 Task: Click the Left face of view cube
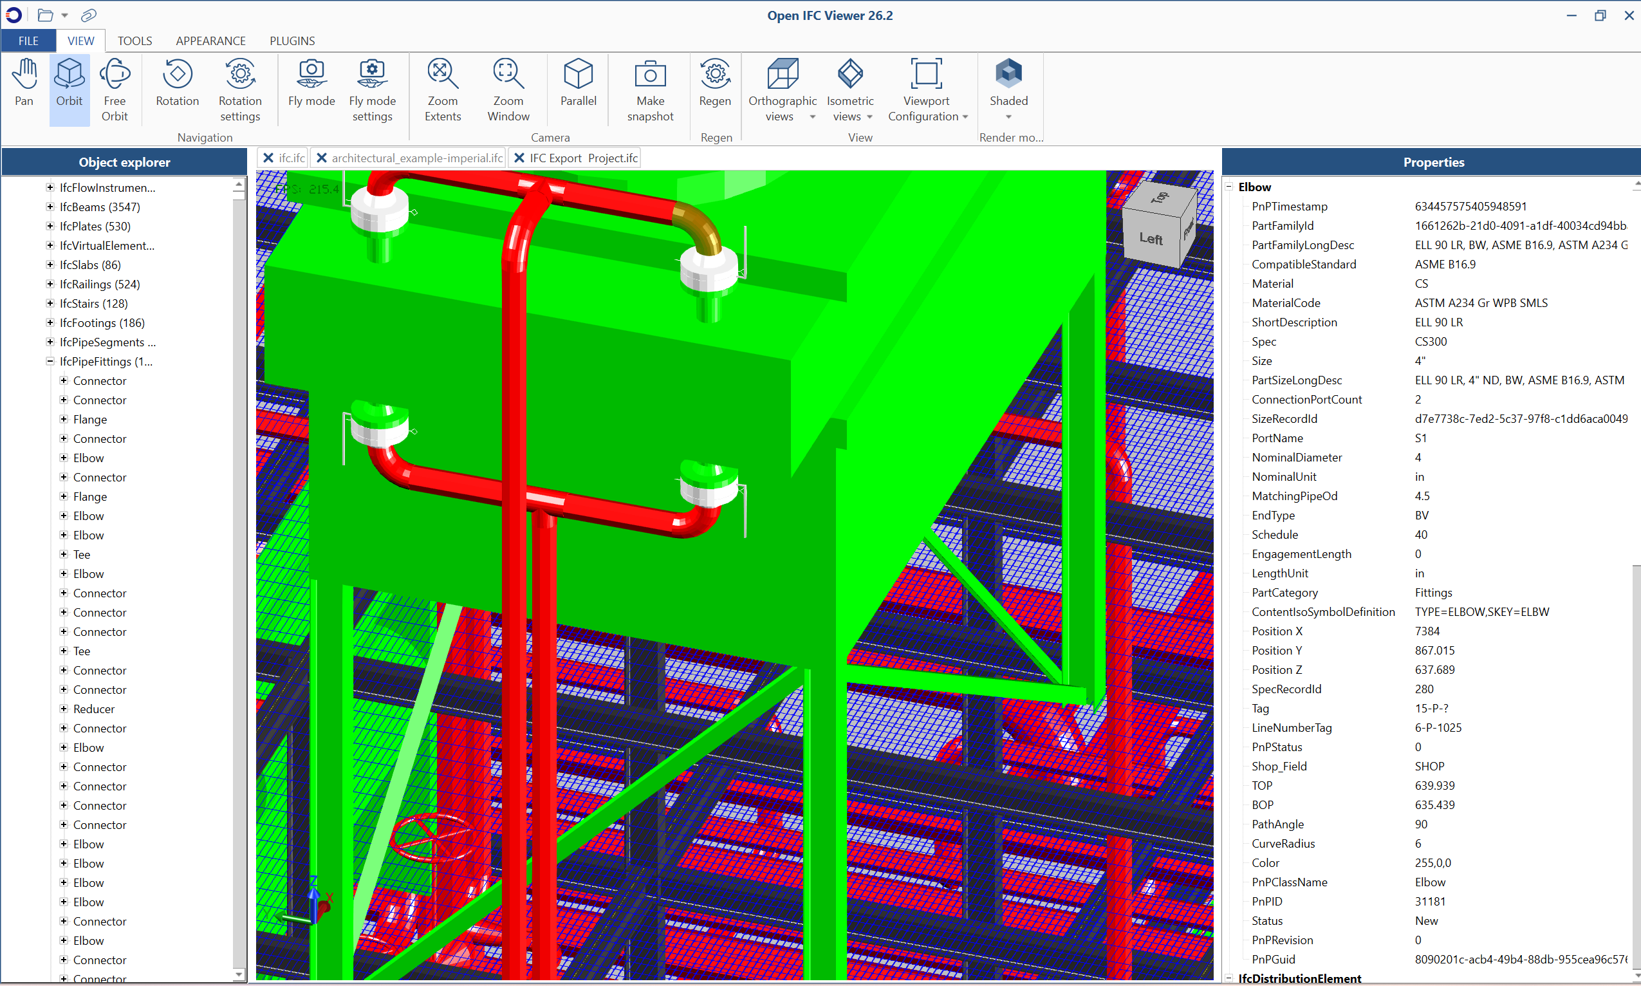click(x=1150, y=239)
